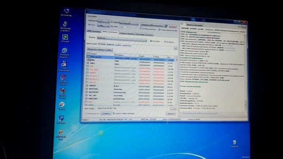Toggle the reconnect checkbox at bottom left

coord(86,114)
